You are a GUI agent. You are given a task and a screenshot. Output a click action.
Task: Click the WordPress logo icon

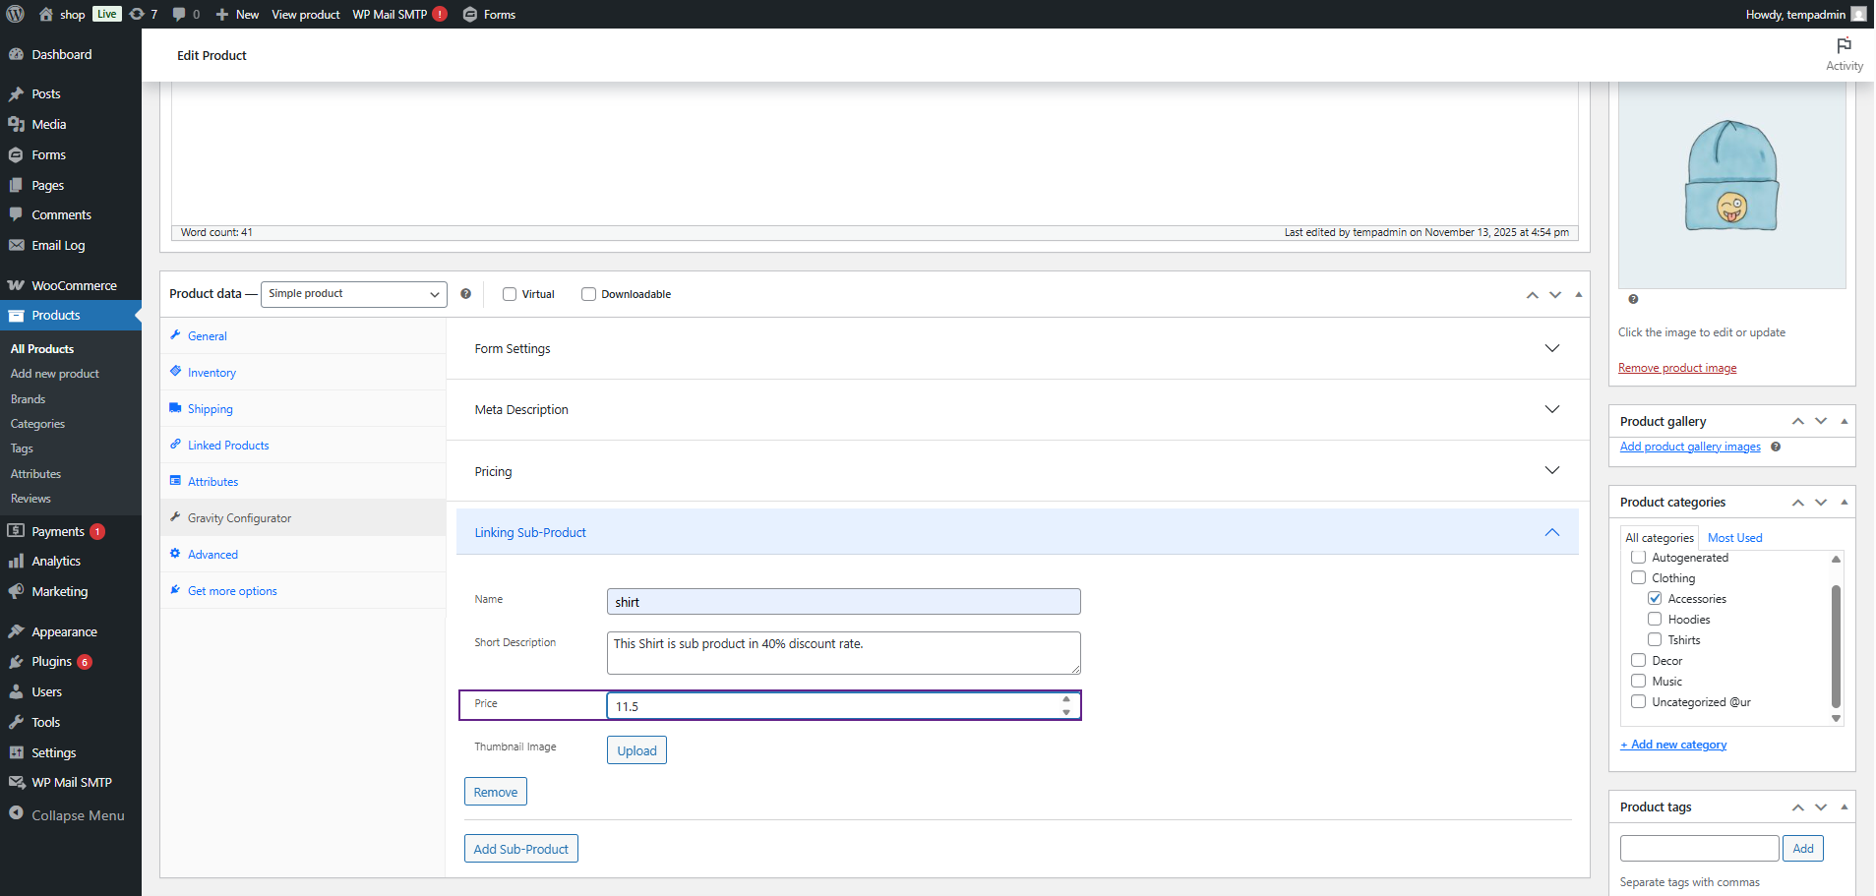tap(16, 14)
